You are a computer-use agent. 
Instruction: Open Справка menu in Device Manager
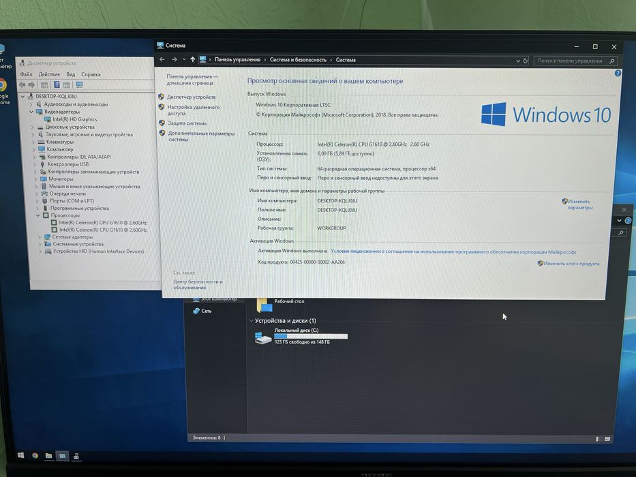(91, 74)
